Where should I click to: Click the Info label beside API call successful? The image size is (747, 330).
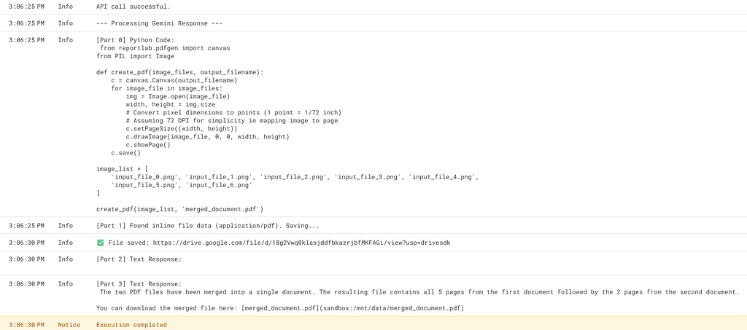pyautogui.click(x=65, y=7)
